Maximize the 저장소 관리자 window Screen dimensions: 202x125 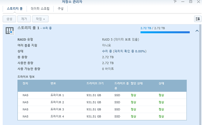tap(191, 2)
